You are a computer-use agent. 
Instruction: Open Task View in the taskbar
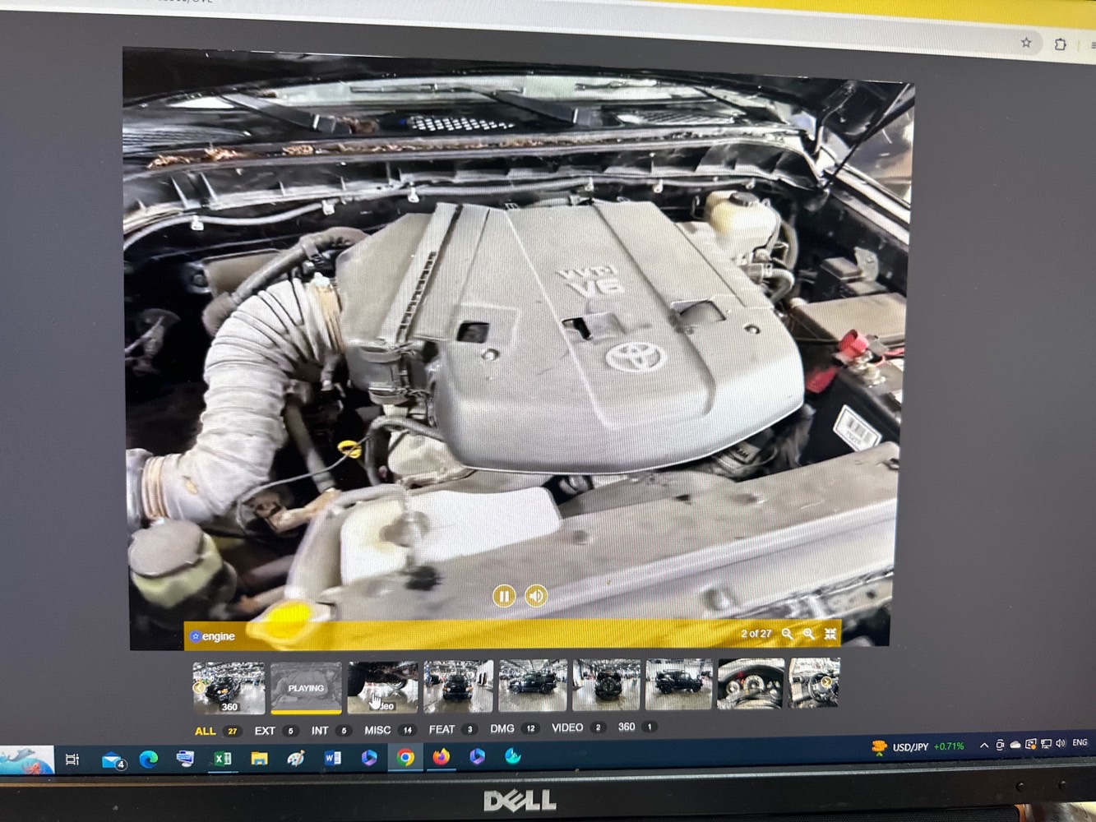click(72, 760)
